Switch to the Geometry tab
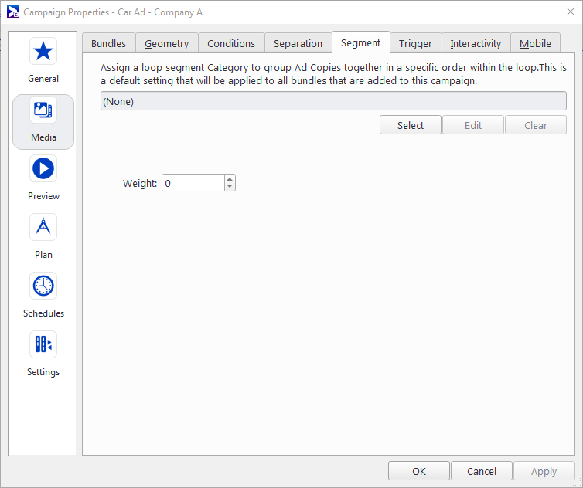Viewport: 583px width, 488px height. pos(166,43)
